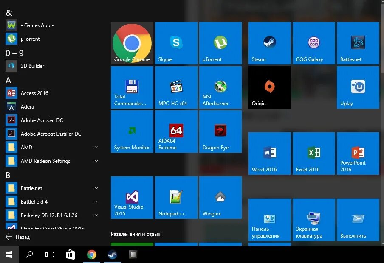The height and width of the screenshot is (263, 384).
Task: Launch µTorrent from the app list
Action: [x=53, y=39]
